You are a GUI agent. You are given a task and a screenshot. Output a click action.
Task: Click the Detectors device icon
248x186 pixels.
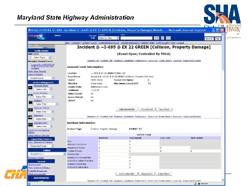coord(30,117)
